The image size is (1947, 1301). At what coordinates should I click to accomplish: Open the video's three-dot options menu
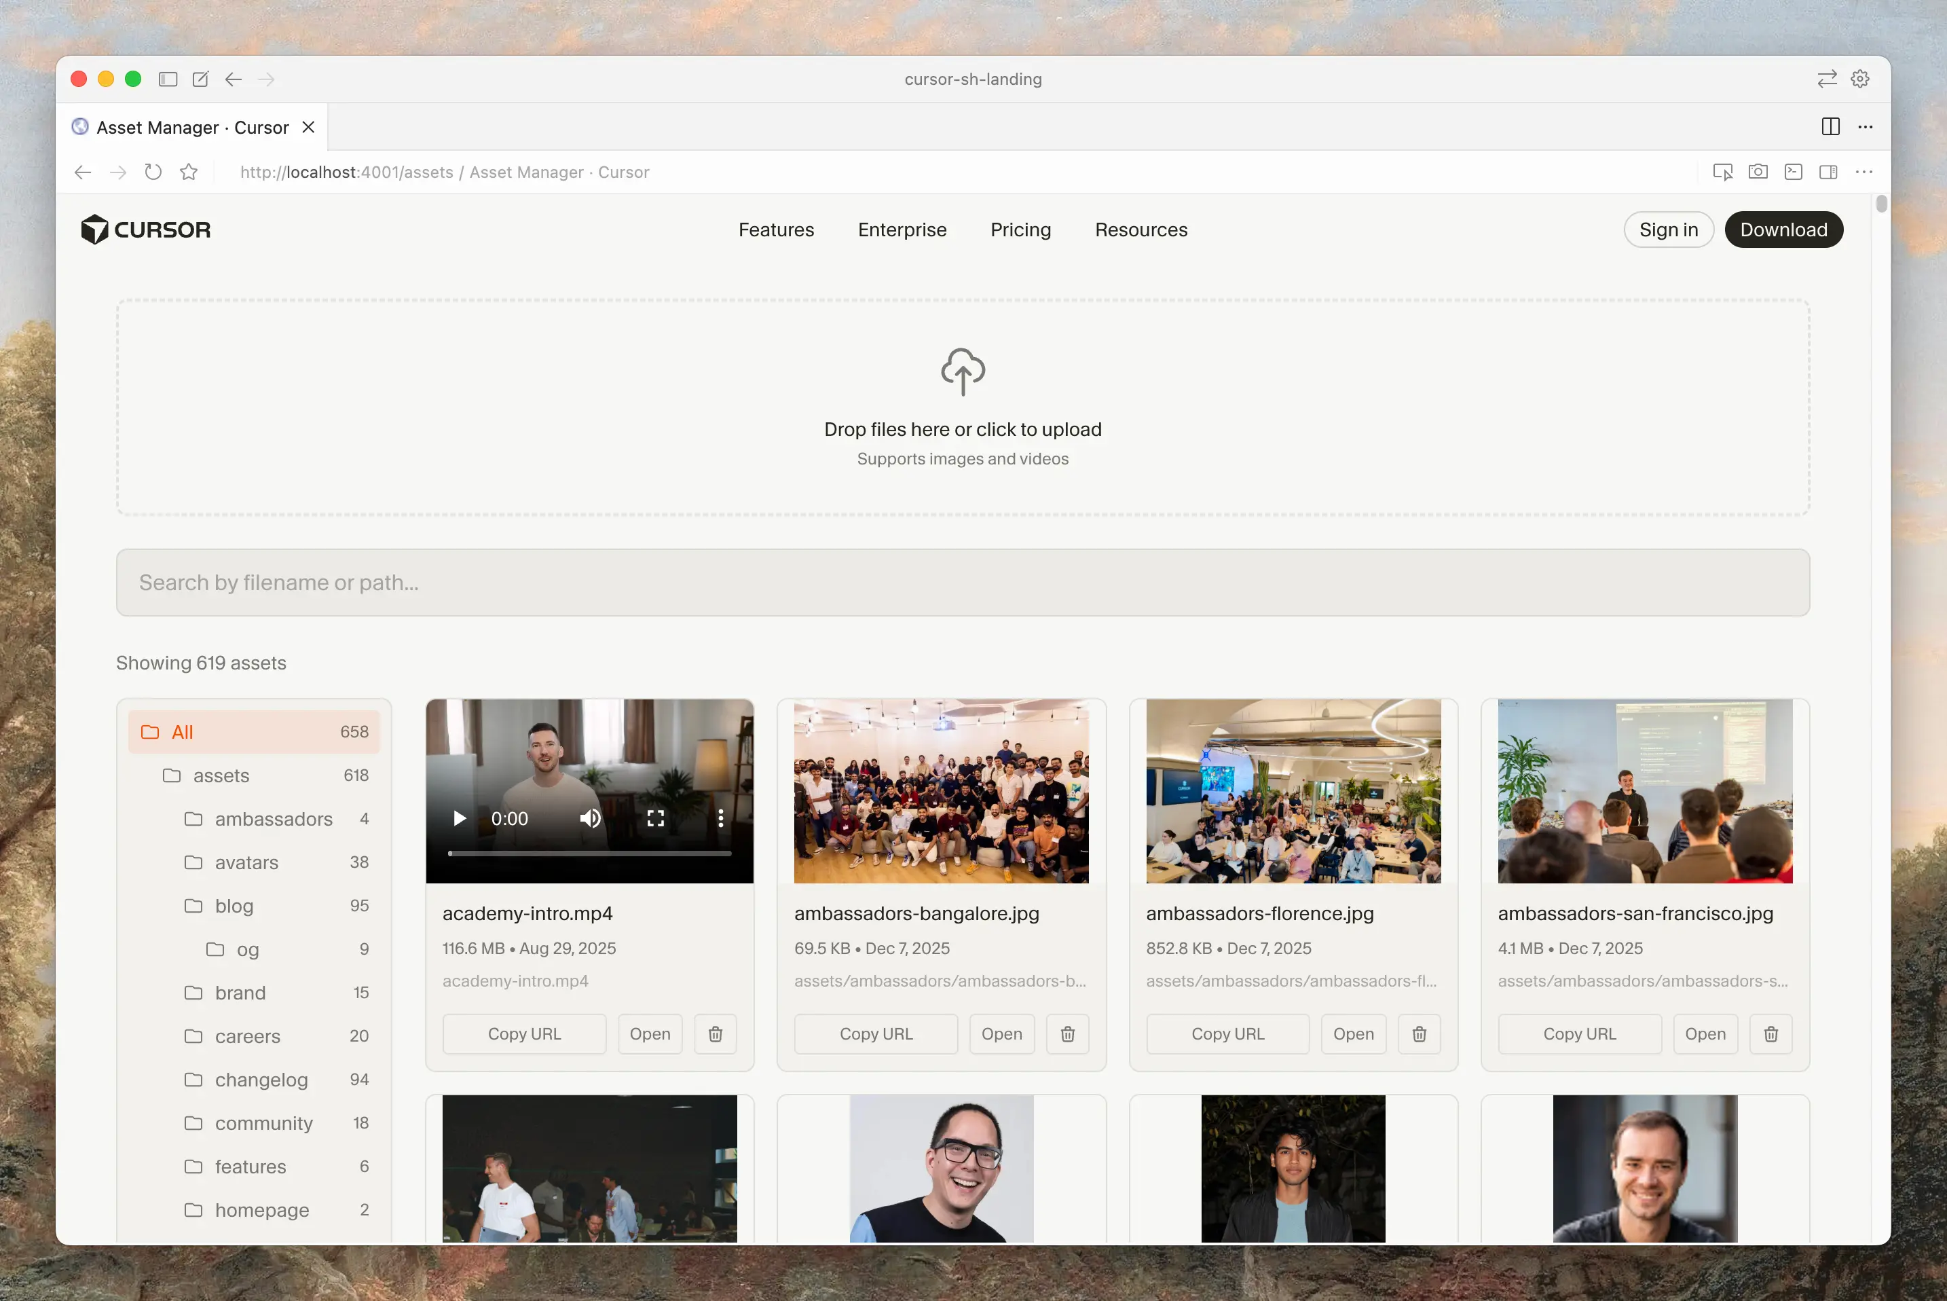[x=720, y=819]
